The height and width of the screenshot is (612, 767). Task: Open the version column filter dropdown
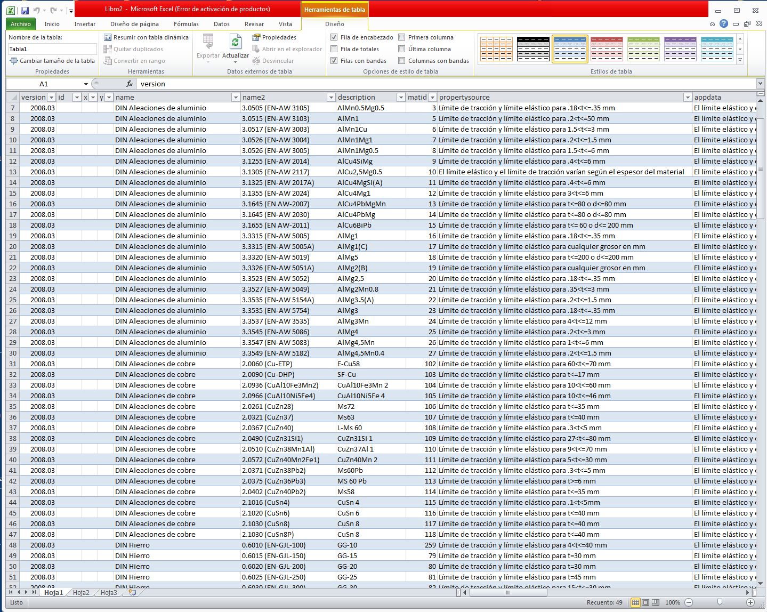(51, 97)
